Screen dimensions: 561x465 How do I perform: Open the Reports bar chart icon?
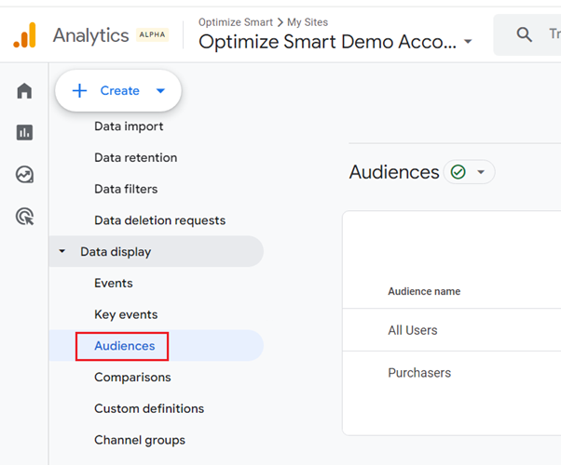click(x=24, y=132)
